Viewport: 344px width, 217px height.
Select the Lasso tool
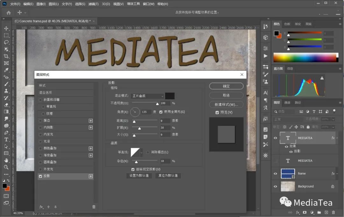pyautogui.click(x=6, y=42)
